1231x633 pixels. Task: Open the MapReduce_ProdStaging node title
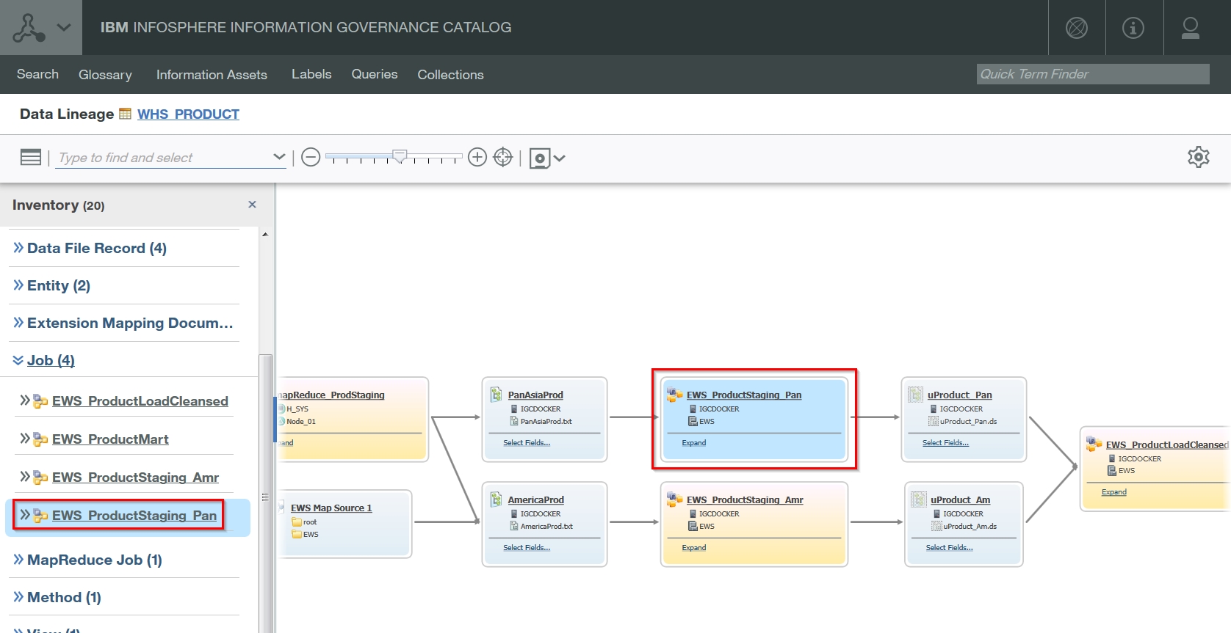pos(332,395)
